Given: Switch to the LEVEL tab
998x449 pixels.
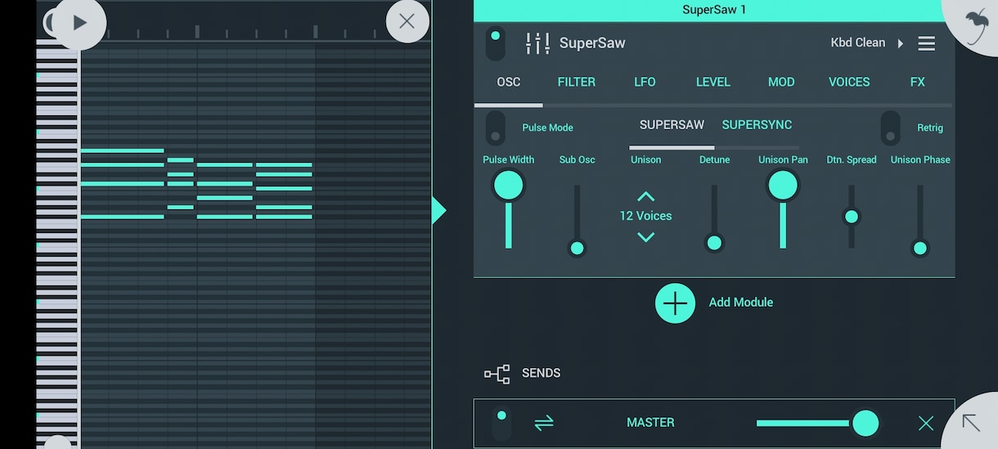Looking at the screenshot, I should 713,82.
